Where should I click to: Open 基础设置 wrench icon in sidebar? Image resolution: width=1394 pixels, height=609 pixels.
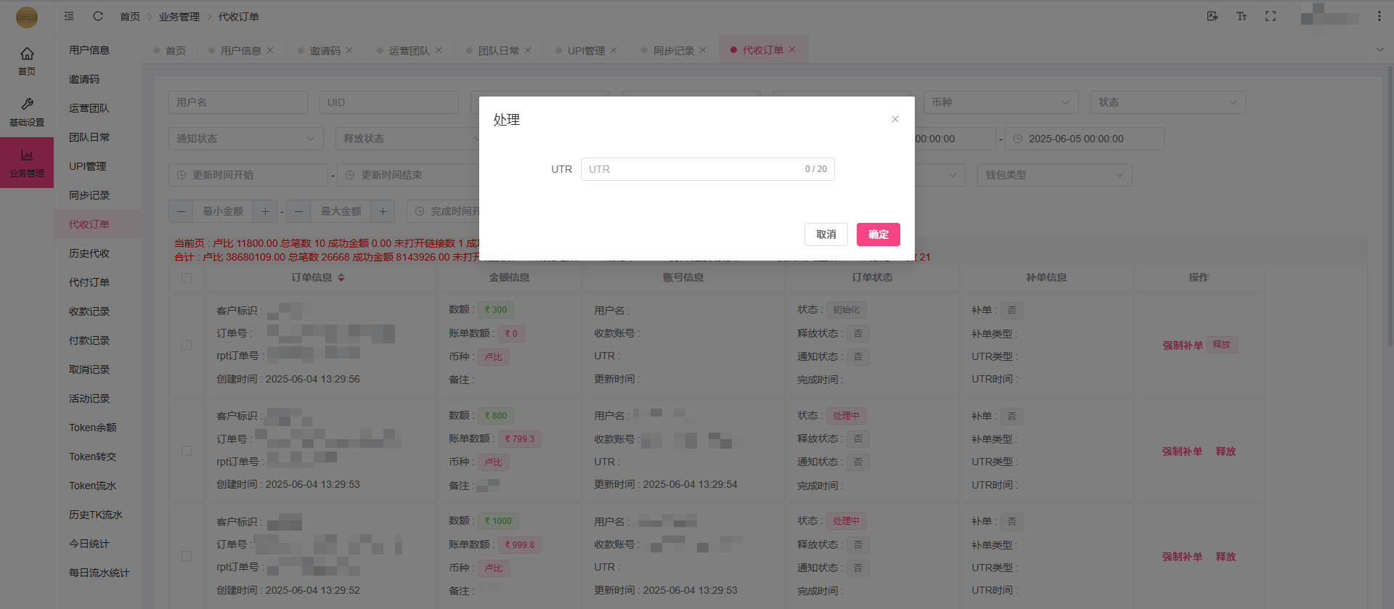tap(27, 111)
